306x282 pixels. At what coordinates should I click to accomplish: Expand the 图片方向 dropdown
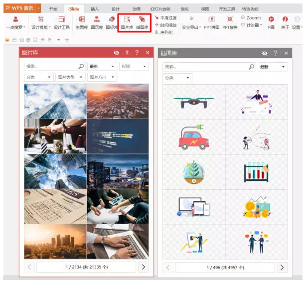tap(102, 77)
